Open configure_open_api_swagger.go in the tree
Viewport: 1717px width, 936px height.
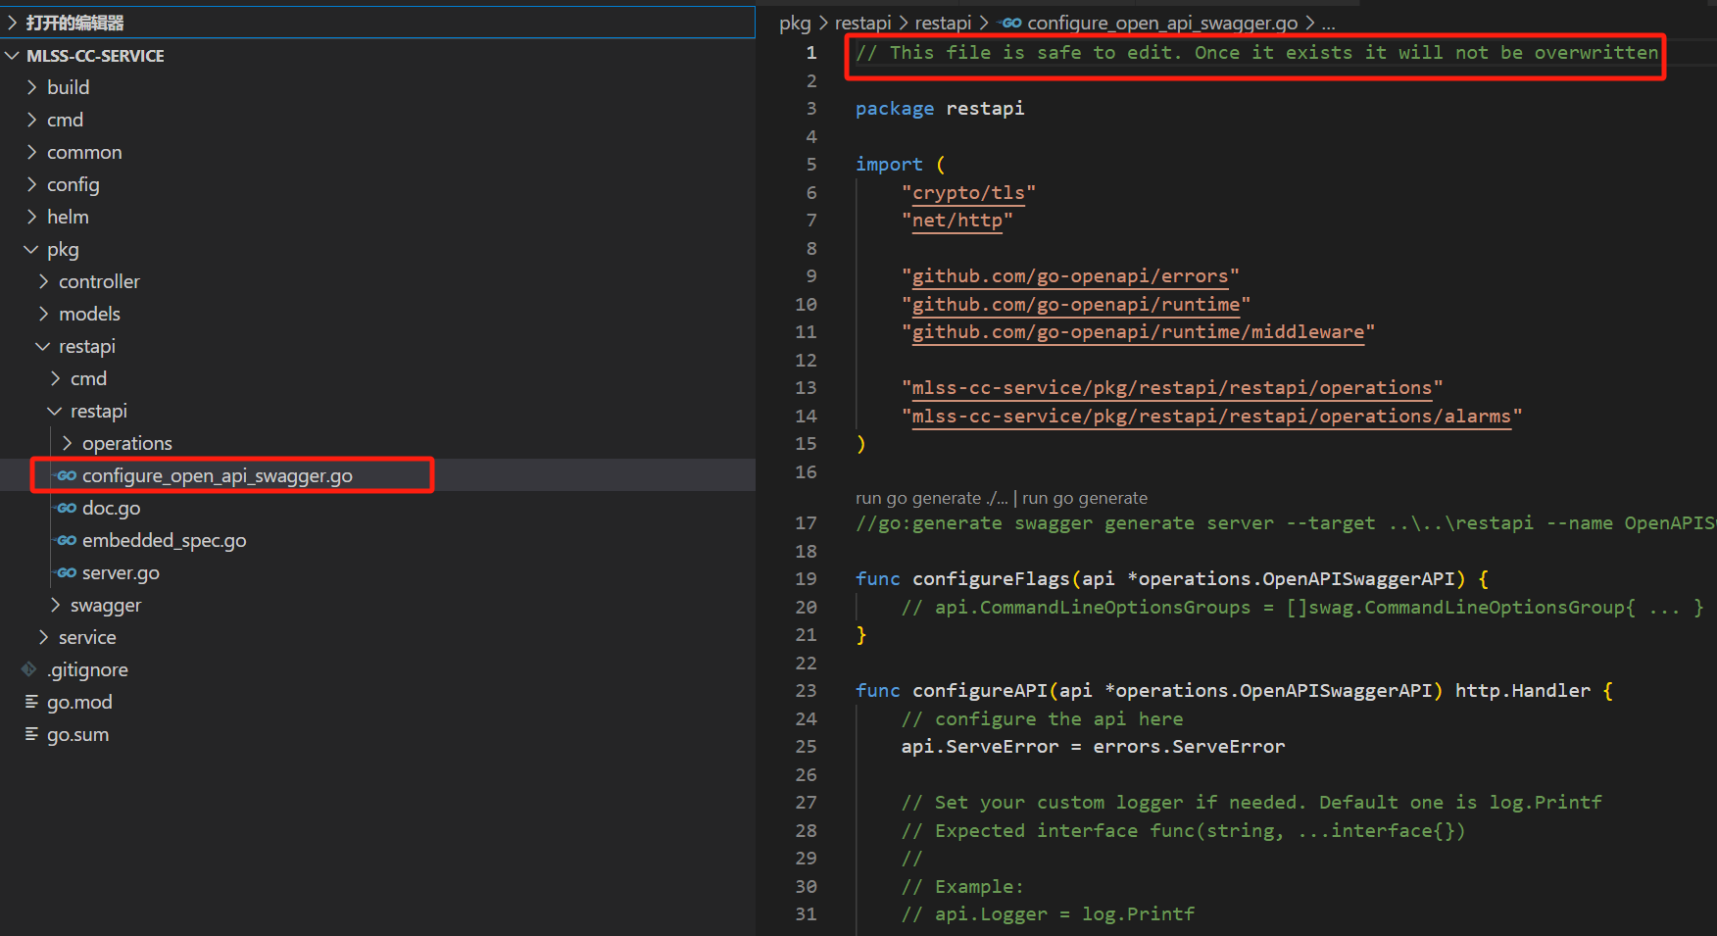[x=218, y=475]
